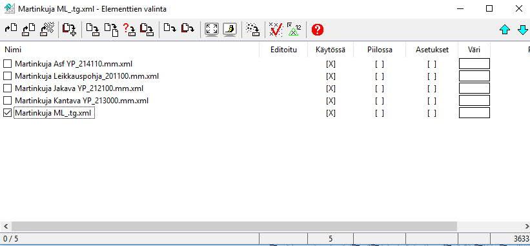Check the Martinkuja Asf YP_214110.mm.xml checkbox
Image resolution: width=530 pixels, height=246 pixels.
coord(7,63)
